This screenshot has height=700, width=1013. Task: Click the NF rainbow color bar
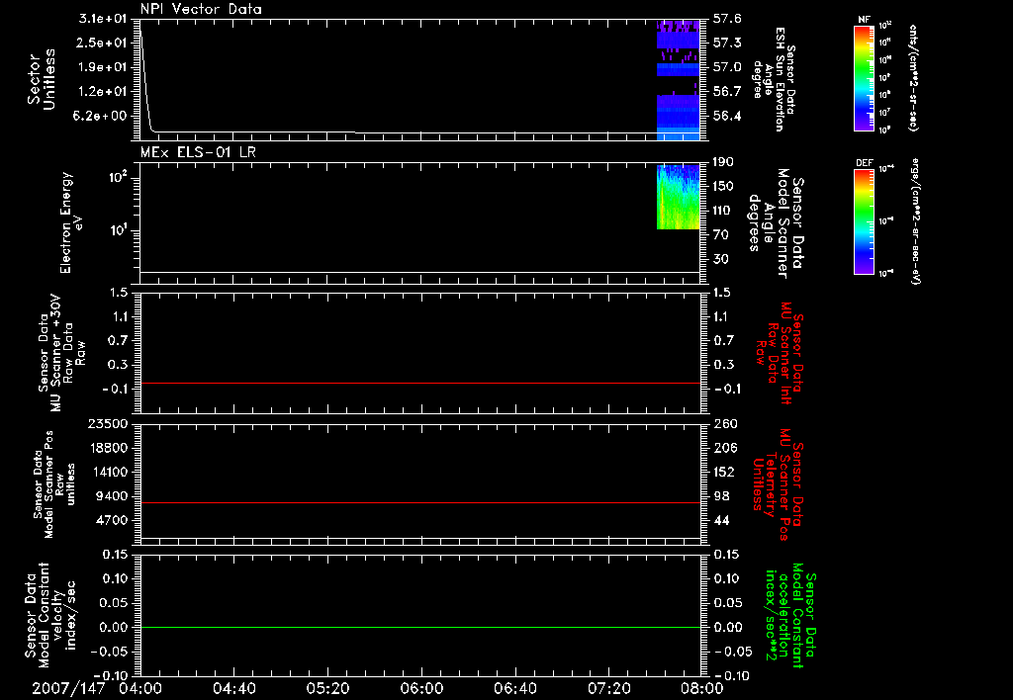point(865,77)
